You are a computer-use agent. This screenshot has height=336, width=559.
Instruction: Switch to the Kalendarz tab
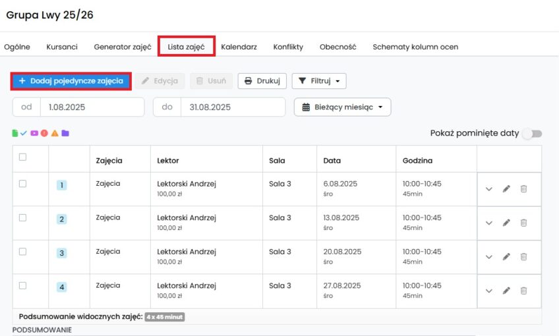point(239,47)
